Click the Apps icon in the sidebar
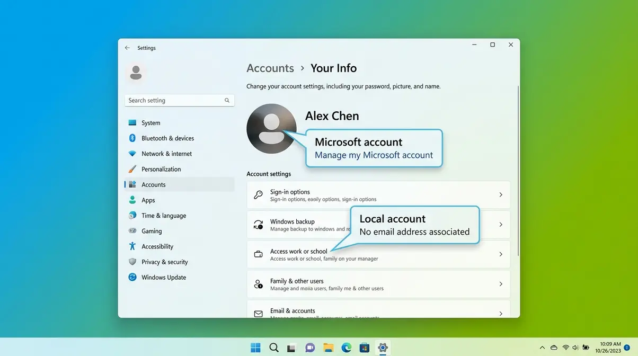Image resolution: width=638 pixels, height=356 pixels. coord(132,200)
